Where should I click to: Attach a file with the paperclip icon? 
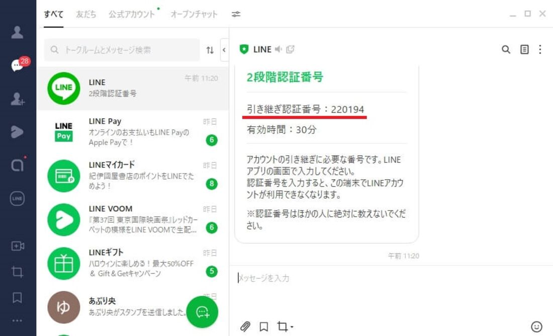click(246, 326)
